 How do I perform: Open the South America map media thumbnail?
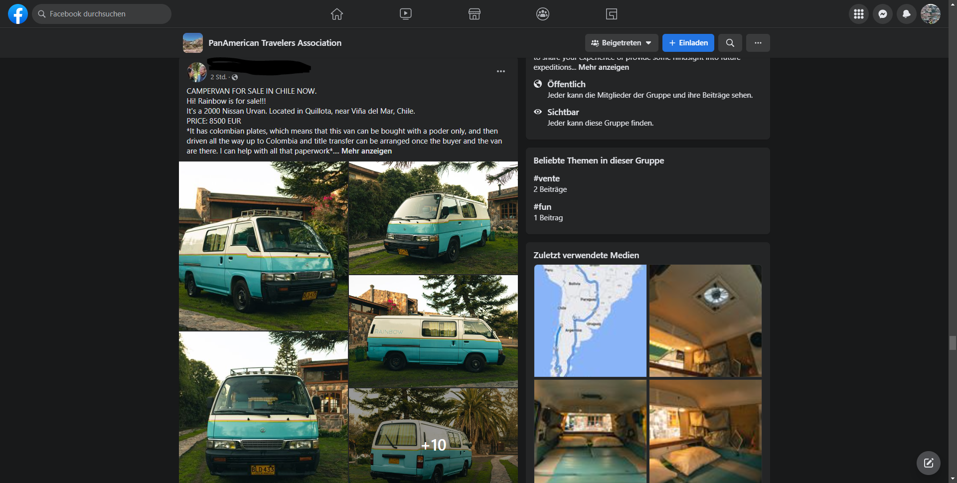(x=590, y=321)
